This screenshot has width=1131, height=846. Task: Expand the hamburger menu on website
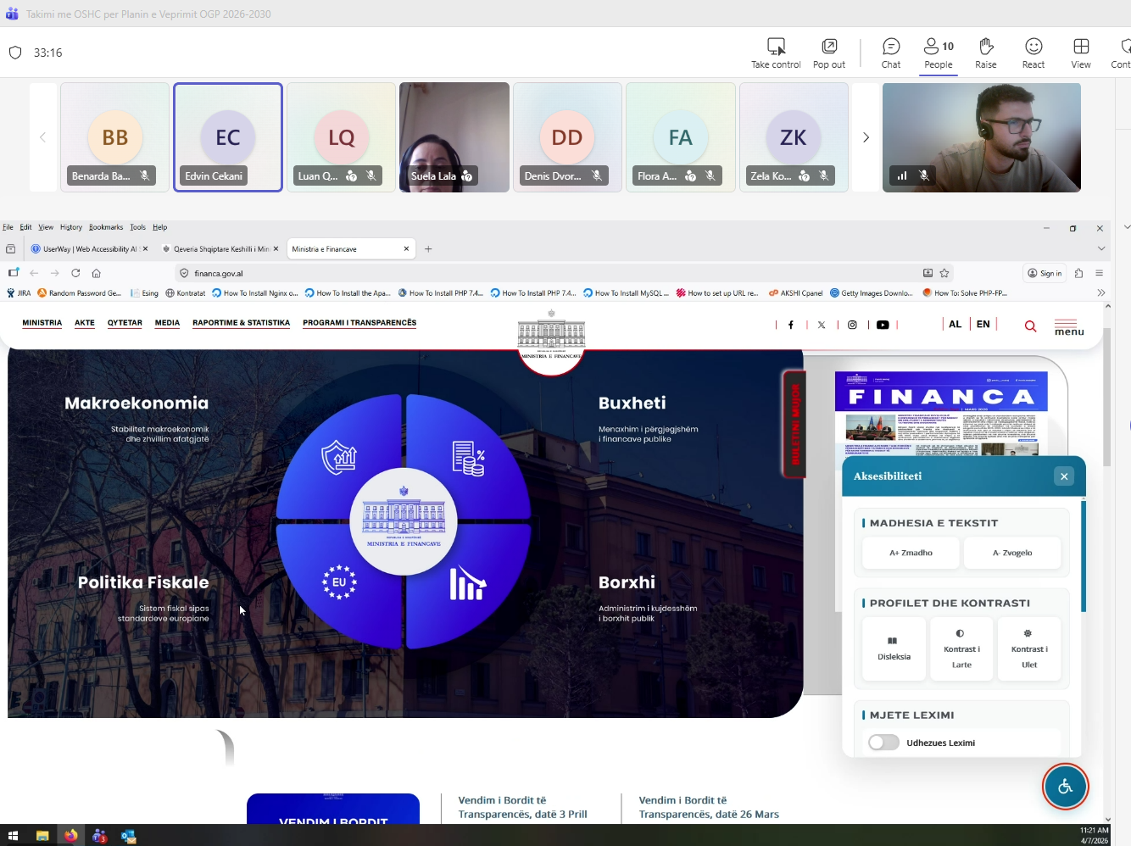(x=1068, y=326)
